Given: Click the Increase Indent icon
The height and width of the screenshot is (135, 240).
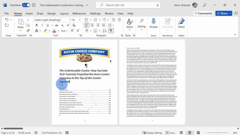Looking at the screenshot, I should point(119,19).
